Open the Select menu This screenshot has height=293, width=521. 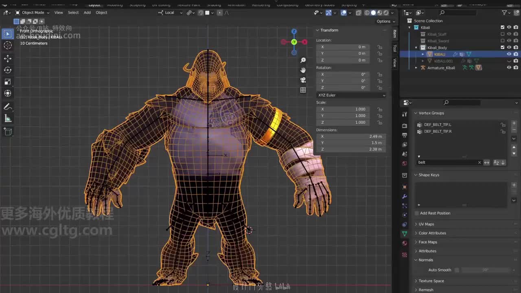point(73,13)
